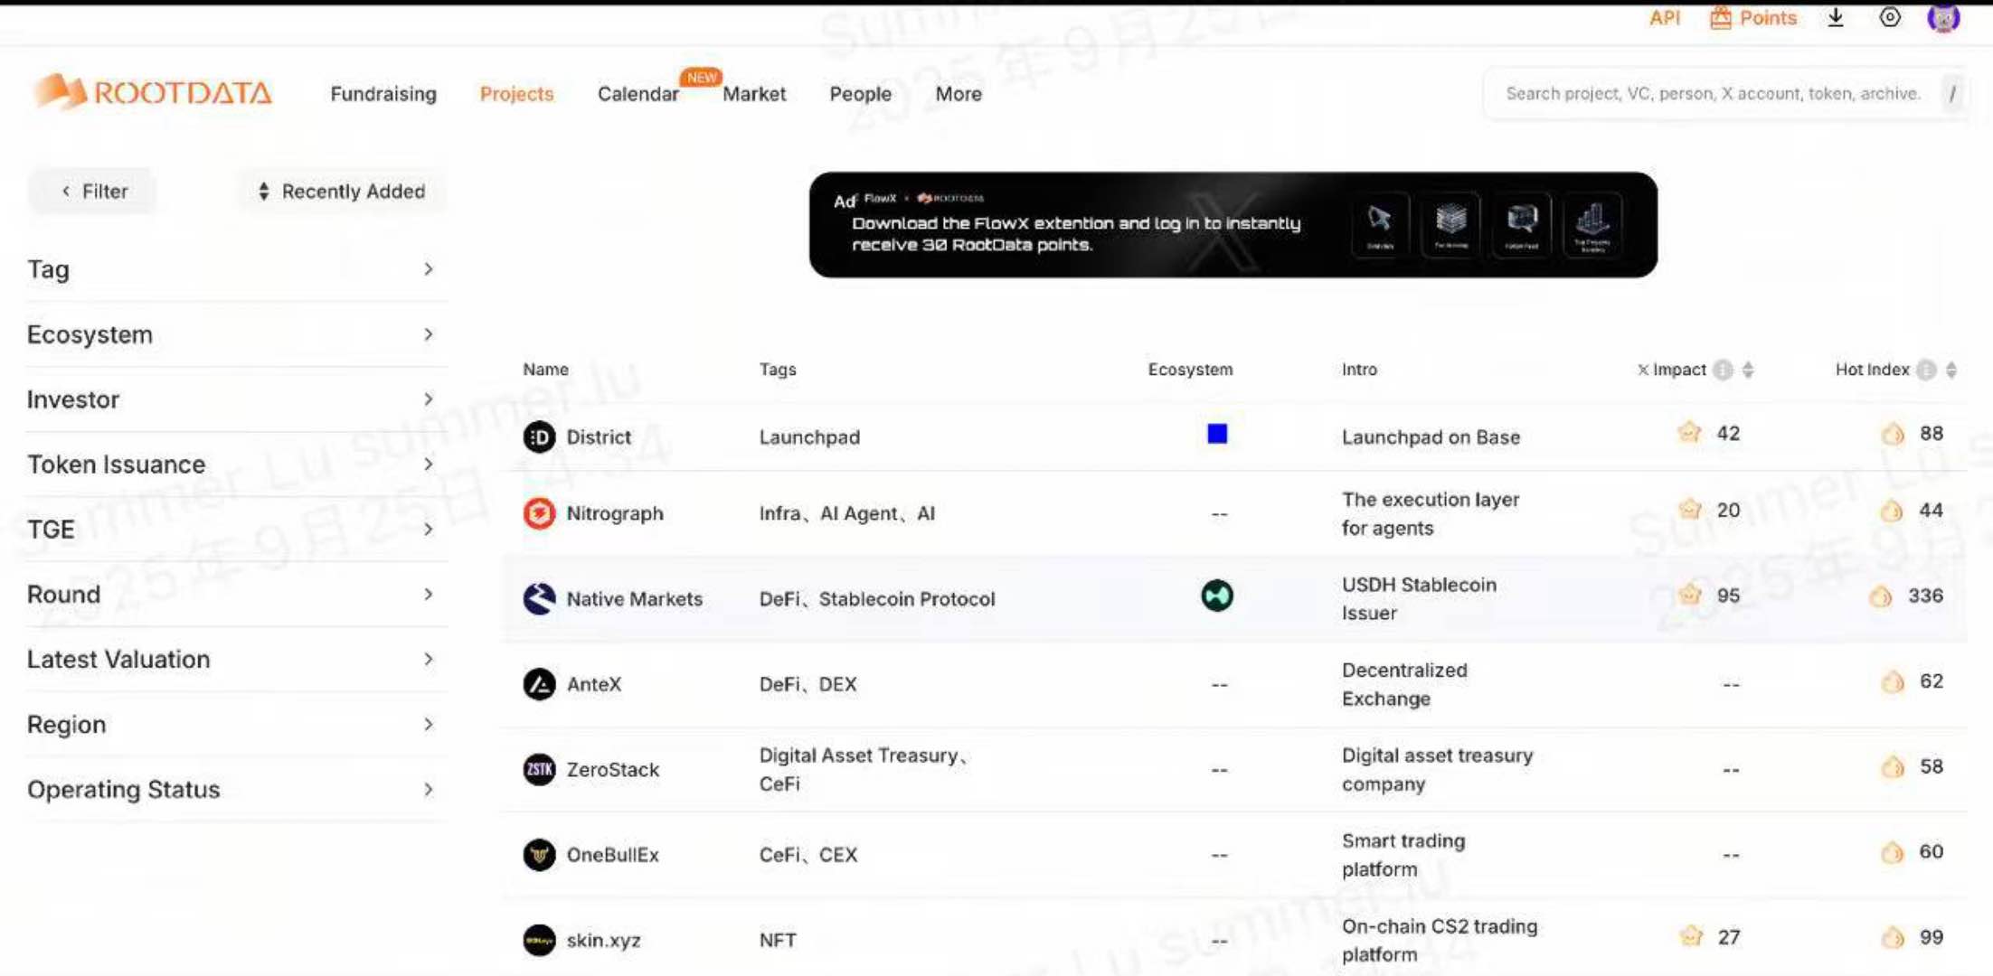1993x976 pixels.
Task: Open the API link
Action: coord(1665,17)
